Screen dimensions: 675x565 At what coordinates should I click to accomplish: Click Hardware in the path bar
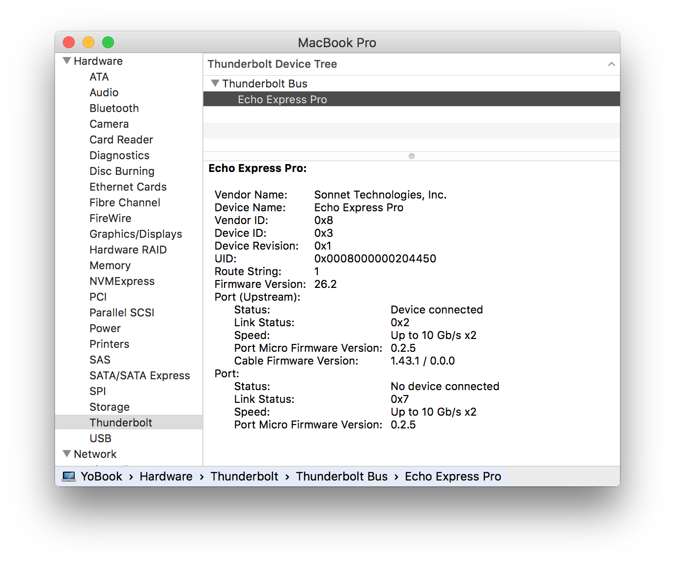point(166,477)
